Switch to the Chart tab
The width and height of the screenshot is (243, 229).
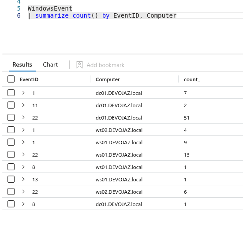click(x=50, y=65)
